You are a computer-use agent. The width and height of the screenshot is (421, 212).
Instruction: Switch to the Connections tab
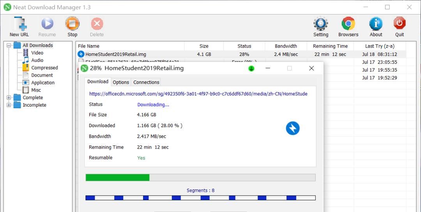click(146, 82)
